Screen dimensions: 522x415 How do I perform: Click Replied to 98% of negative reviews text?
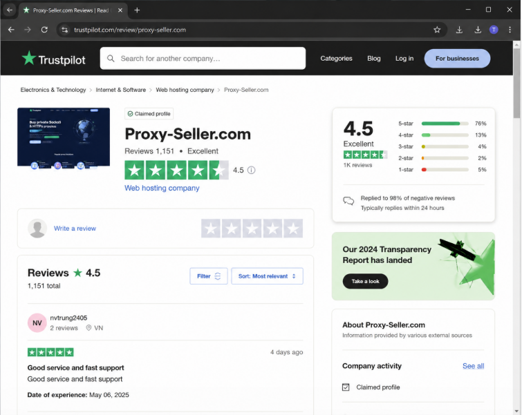pyautogui.click(x=408, y=198)
